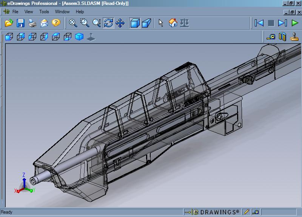This screenshot has width=302, height=217.
Task: Save the document with the floppy disk icon
Action: (x=20, y=23)
